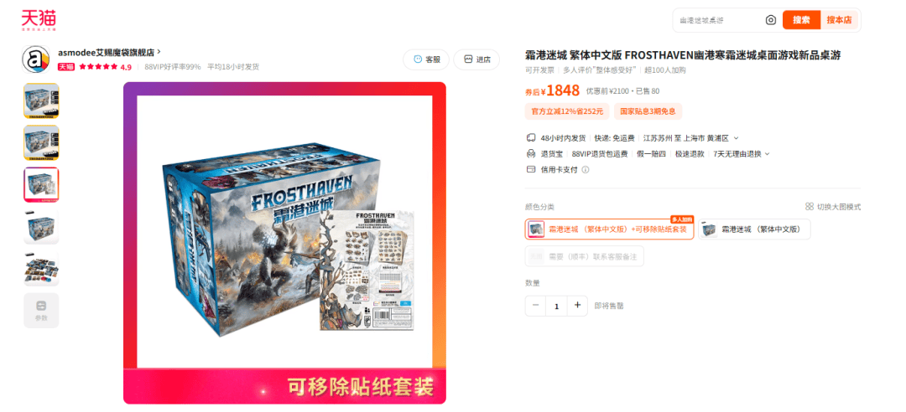
Task: Click 官方立减12%省252元 coupon tag
Action: 567,111
